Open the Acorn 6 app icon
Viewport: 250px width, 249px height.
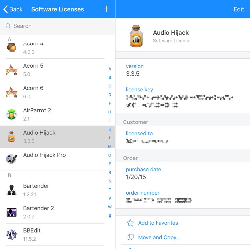coord(11,92)
